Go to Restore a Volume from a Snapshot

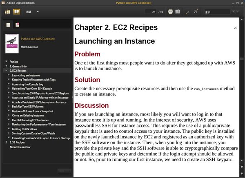(33, 111)
